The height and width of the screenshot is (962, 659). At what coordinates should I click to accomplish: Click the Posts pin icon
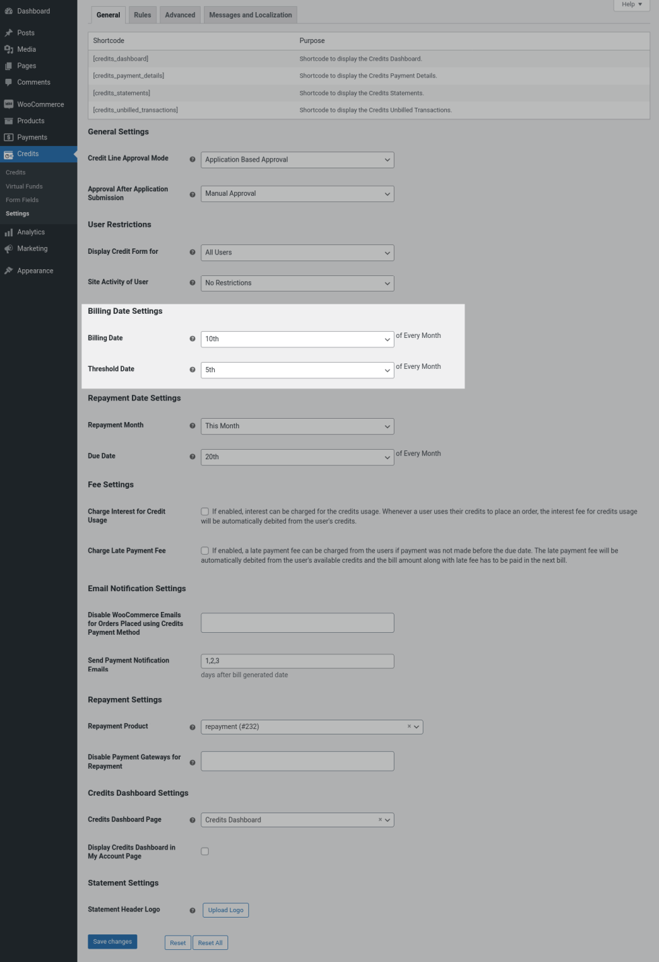(x=9, y=33)
